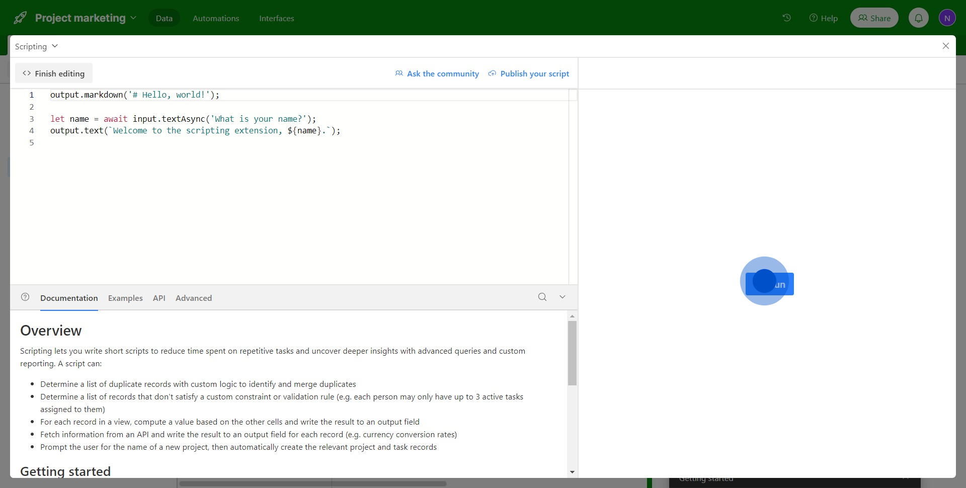Screen dimensions: 966x488
Task: Search the documentation with magnifier icon
Action: (x=542, y=297)
